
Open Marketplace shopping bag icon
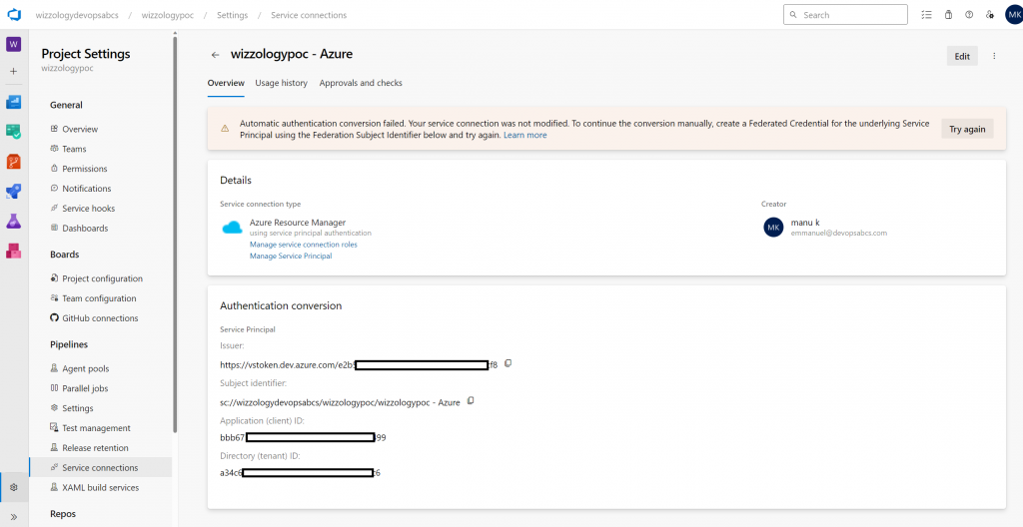point(948,14)
